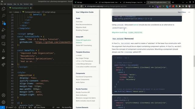Open the Render Function API sidebar link
The image size is (195, 109).
[83, 92]
